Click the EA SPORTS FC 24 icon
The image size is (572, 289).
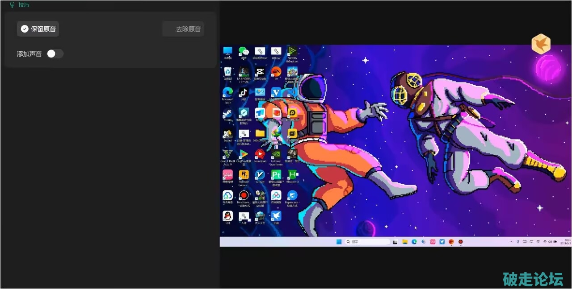(244, 72)
